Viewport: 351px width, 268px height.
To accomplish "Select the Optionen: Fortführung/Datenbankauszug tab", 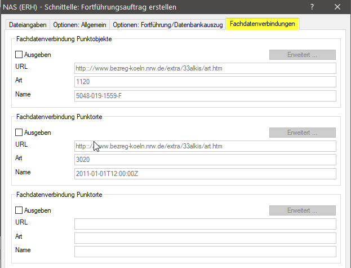I will (167, 25).
